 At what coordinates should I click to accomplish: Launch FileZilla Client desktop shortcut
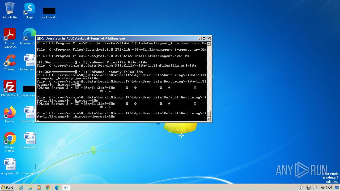[x=10, y=89]
